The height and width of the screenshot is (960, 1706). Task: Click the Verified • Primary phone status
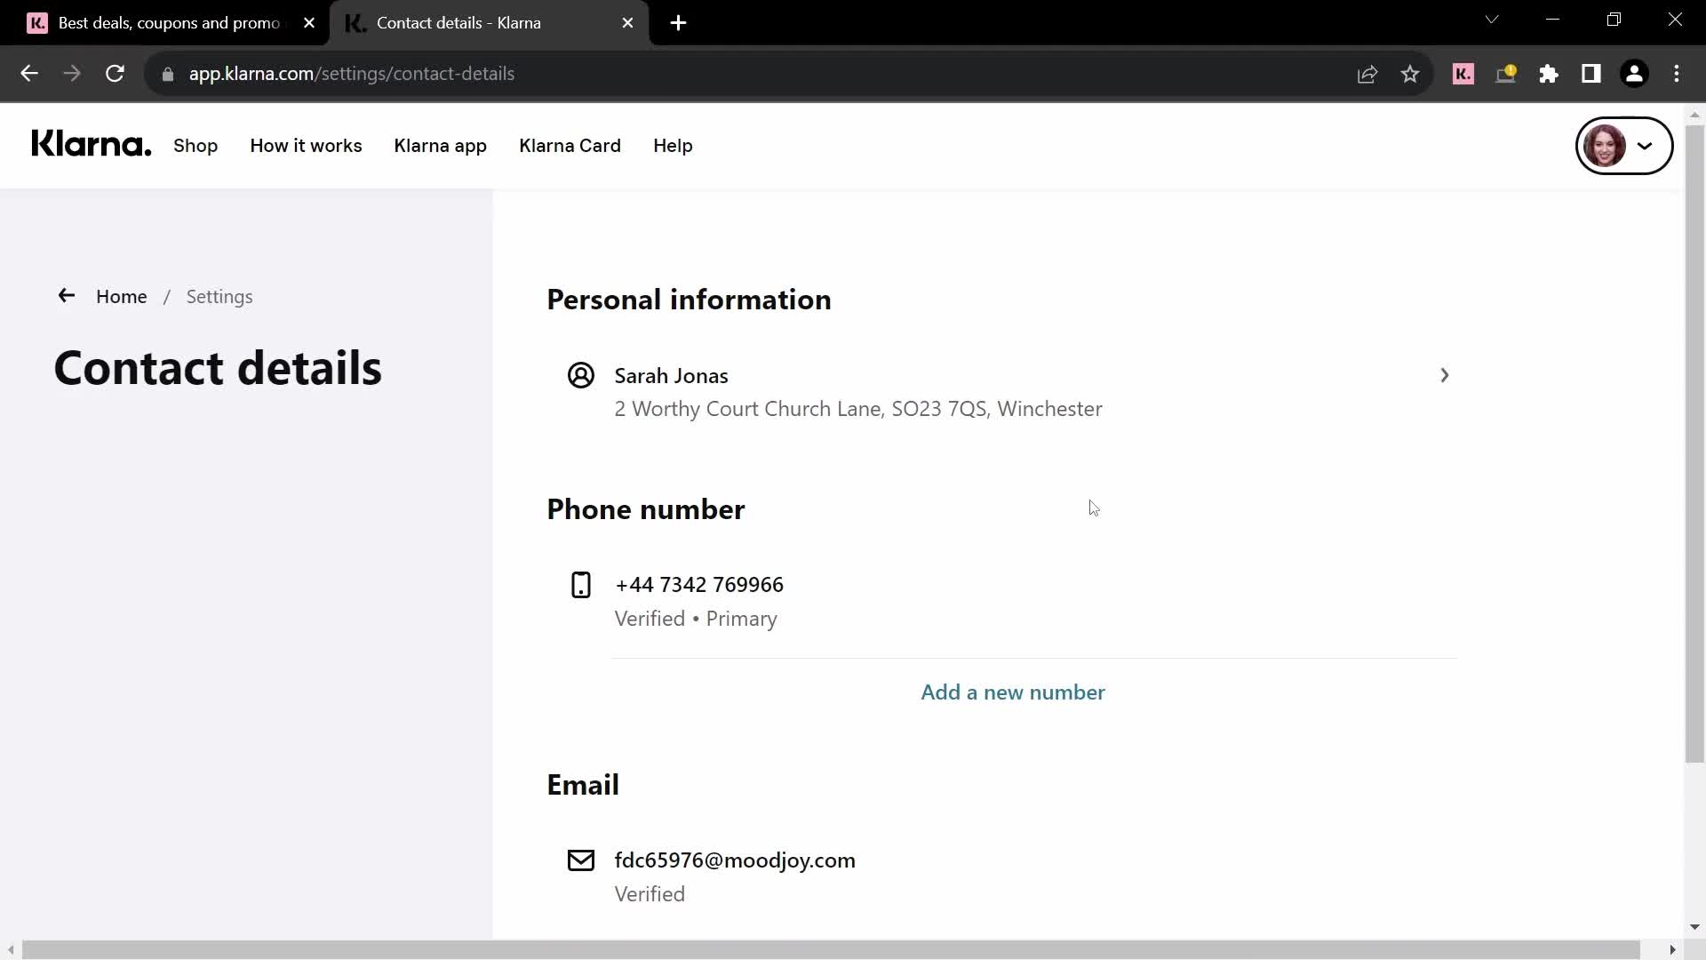point(696,619)
